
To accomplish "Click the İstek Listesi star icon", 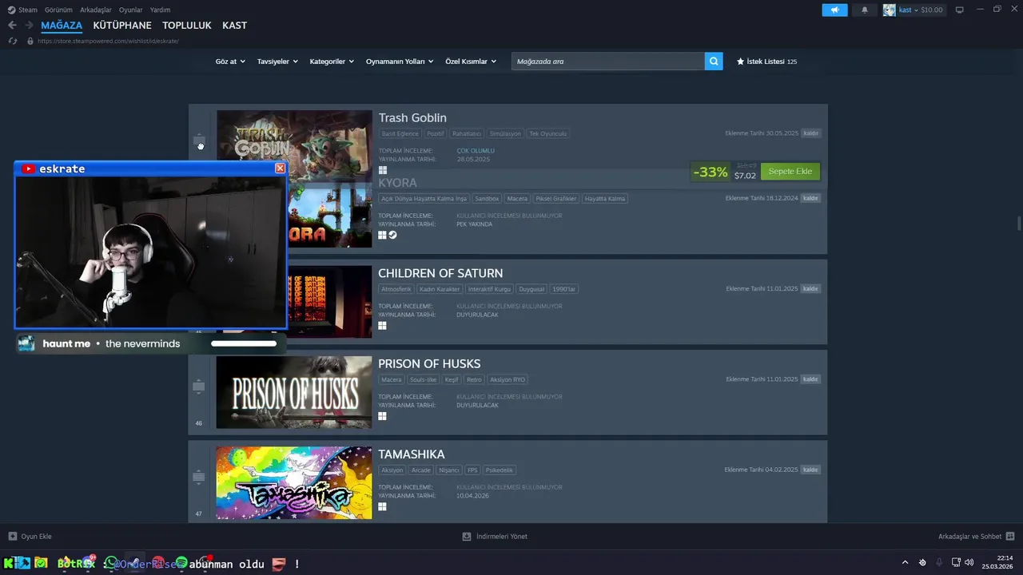I will click(740, 61).
